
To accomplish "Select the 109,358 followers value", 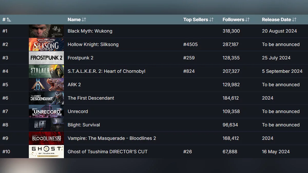I will tap(231, 111).
